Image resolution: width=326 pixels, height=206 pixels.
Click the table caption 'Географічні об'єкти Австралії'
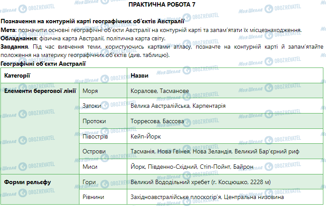(x=43, y=64)
